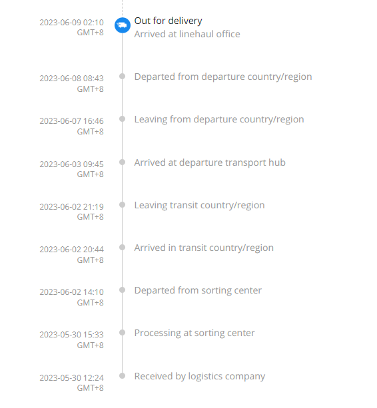Select 'Received by logistics company' entry
The width and height of the screenshot is (377, 408).
(x=200, y=377)
